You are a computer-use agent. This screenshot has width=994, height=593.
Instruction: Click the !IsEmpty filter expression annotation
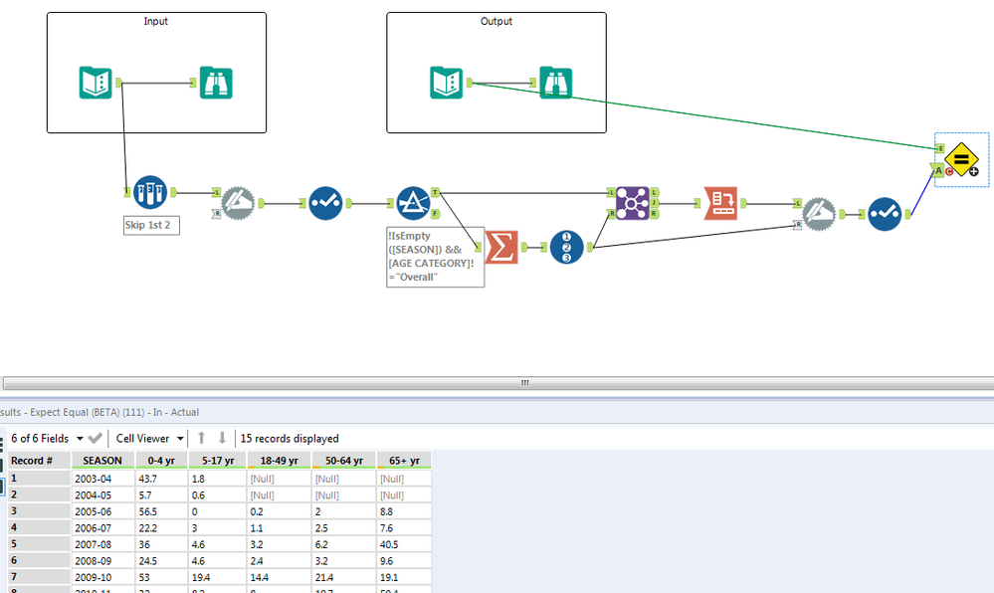[x=435, y=257]
